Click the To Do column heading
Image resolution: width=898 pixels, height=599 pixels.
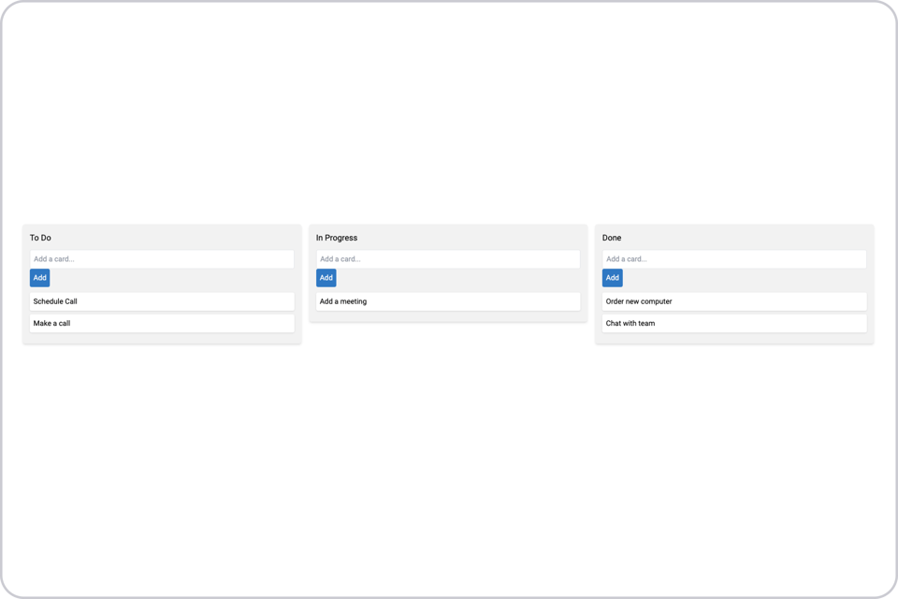pyautogui.click(x=40, y=238)
